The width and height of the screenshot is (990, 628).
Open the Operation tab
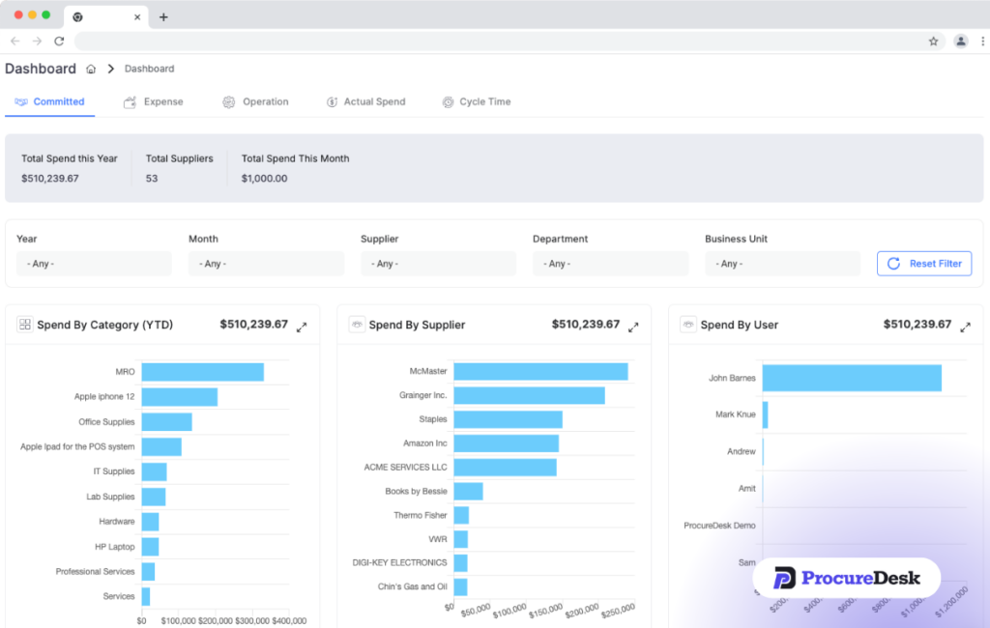pyautogui.click(x=255, y=101)
